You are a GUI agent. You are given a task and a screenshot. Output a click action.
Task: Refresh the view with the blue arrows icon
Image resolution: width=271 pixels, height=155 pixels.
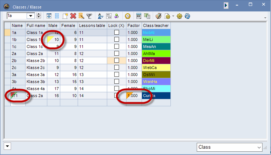(187, 16)
